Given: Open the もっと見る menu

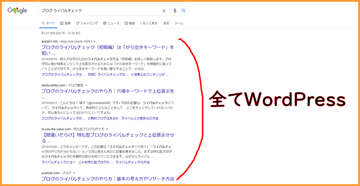Looking at the screenshot, I should [149, 23].
